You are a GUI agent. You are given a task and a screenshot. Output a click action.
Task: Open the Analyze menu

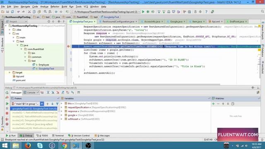44,7
